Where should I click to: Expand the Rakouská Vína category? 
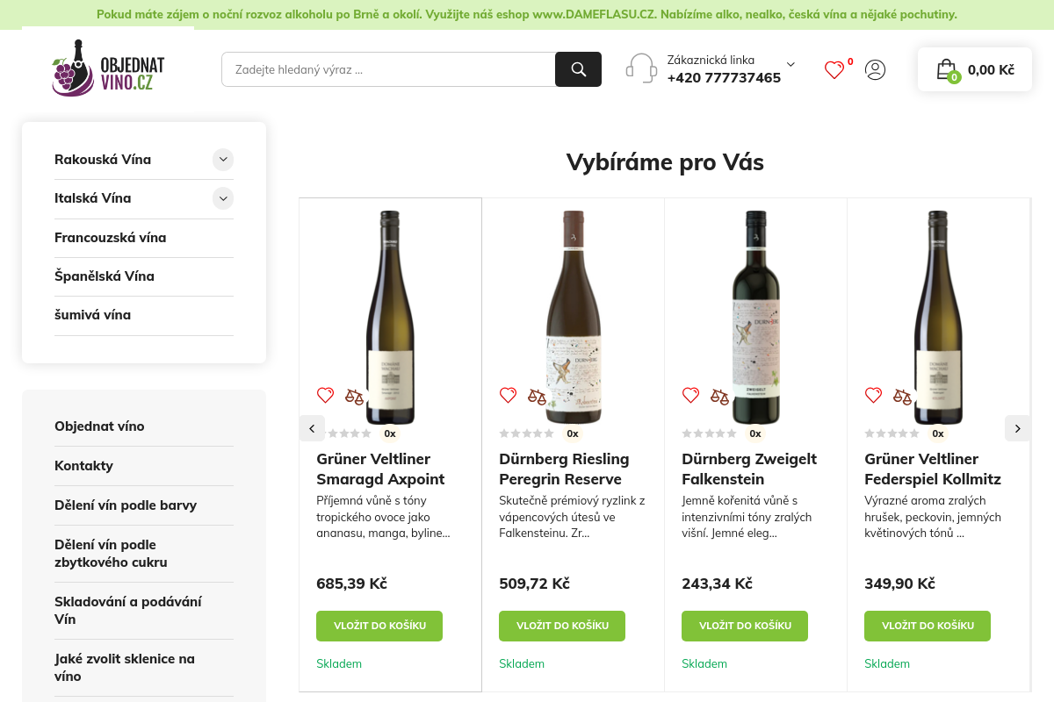(x=223, y=160)
